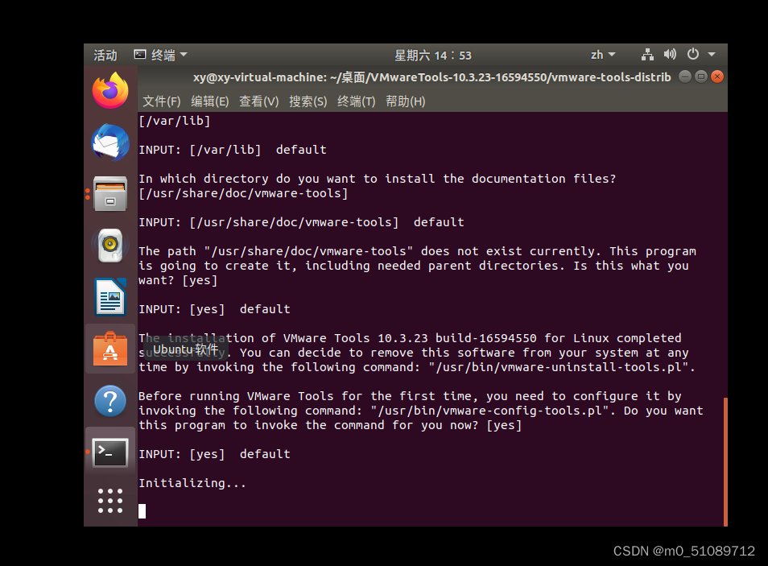Open the Files manager dock icon
768x566 pixels.
tap(110, 194)
